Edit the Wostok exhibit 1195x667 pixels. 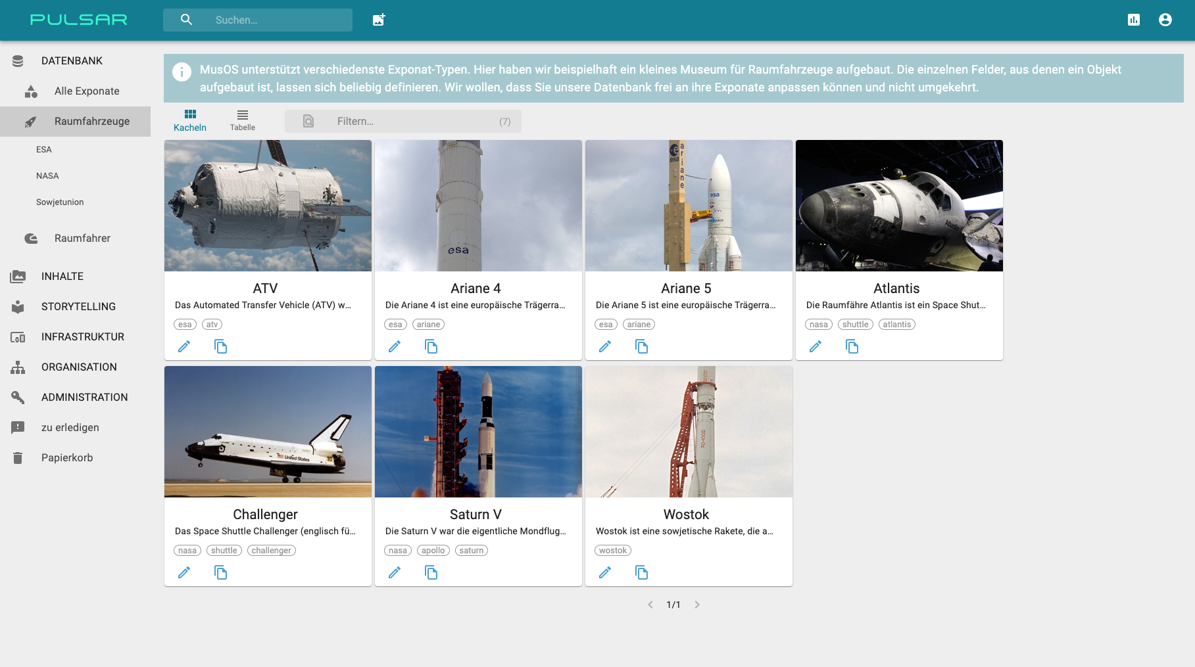605,572
